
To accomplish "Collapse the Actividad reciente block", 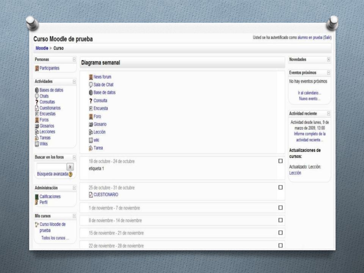I will click(x=329, y=113).
